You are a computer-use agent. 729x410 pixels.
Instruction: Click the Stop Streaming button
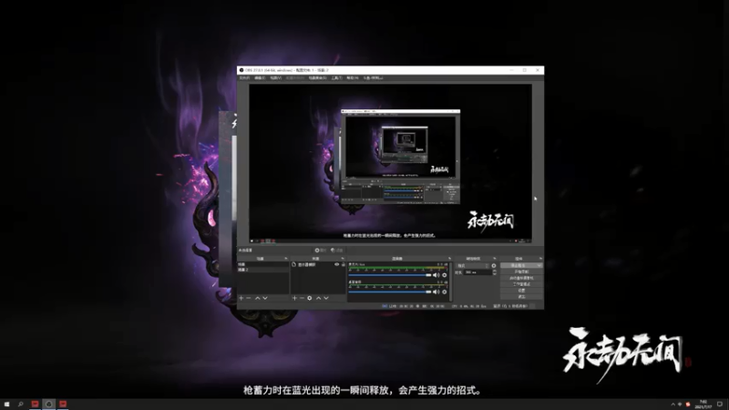click(x=519, y=265)
